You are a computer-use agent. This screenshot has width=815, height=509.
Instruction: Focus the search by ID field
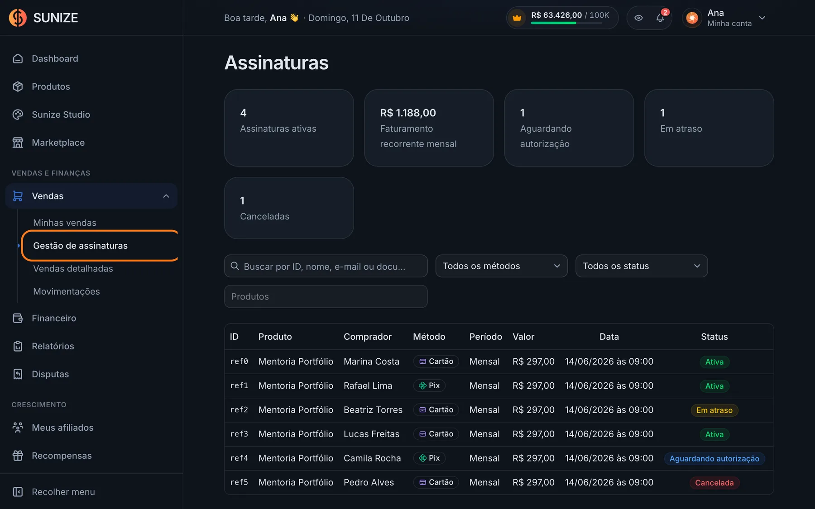[x=326, y=266]
